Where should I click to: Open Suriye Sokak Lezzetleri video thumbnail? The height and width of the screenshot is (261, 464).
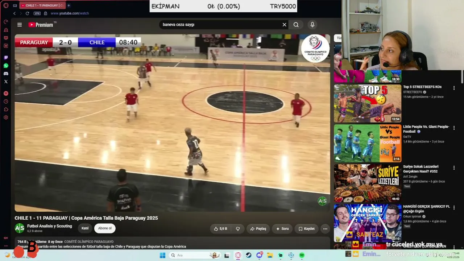pos(368,183)
